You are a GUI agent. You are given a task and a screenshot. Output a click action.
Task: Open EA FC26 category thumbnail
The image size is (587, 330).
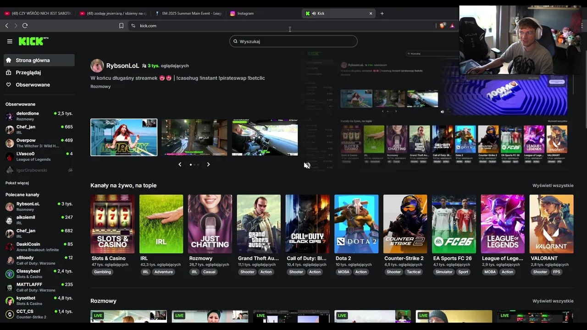[454, 224]
